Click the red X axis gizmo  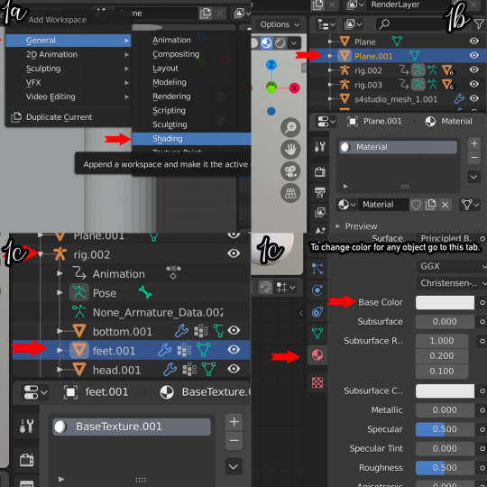294,88
